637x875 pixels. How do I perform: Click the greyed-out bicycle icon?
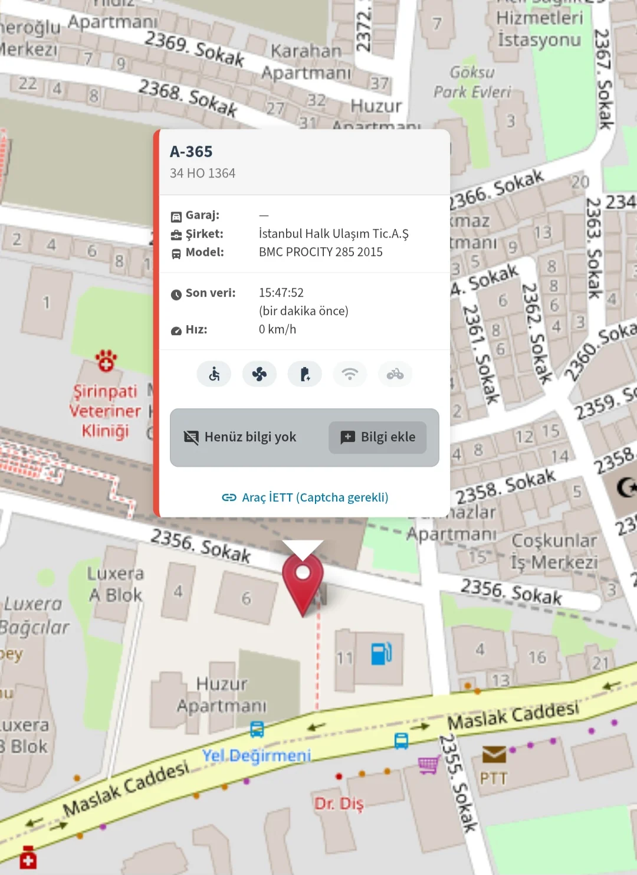[395, 374]
